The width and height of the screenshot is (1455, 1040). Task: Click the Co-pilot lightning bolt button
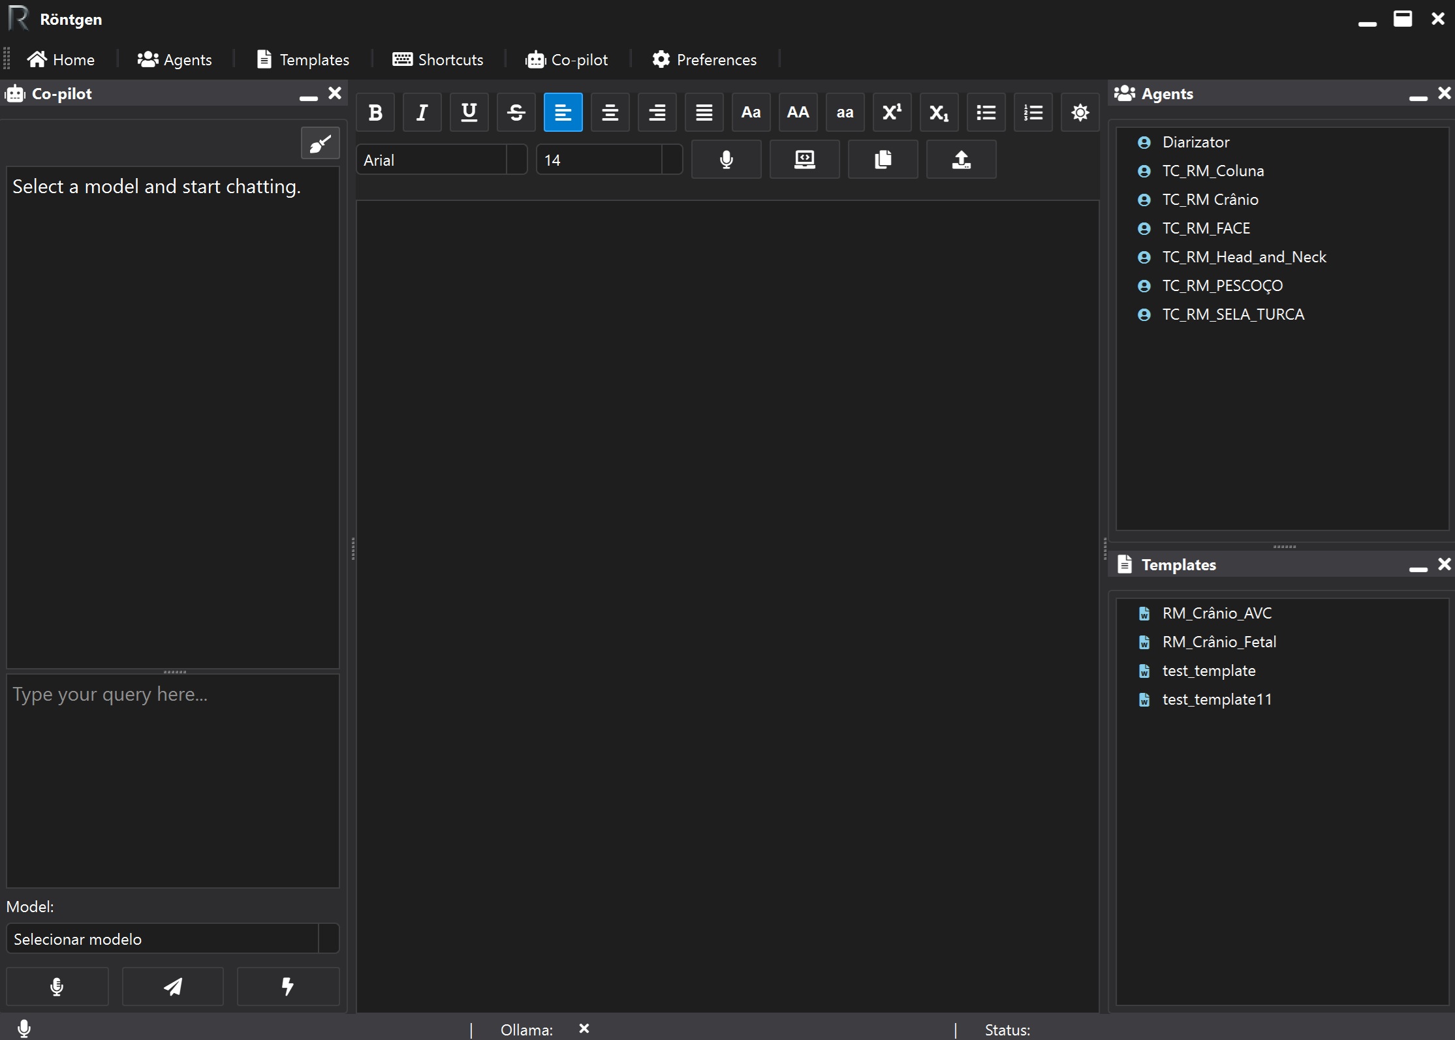point(288,986)
